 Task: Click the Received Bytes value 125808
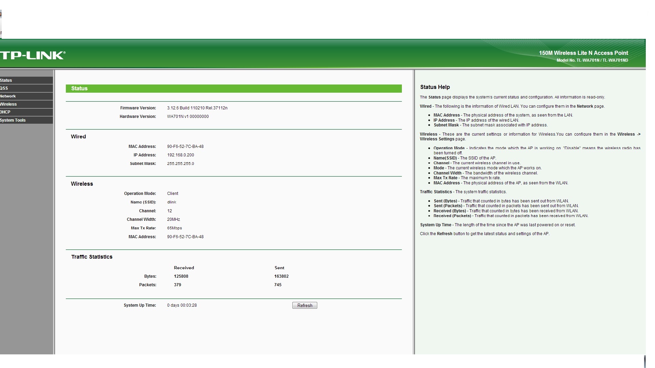(x=181, y=276)
